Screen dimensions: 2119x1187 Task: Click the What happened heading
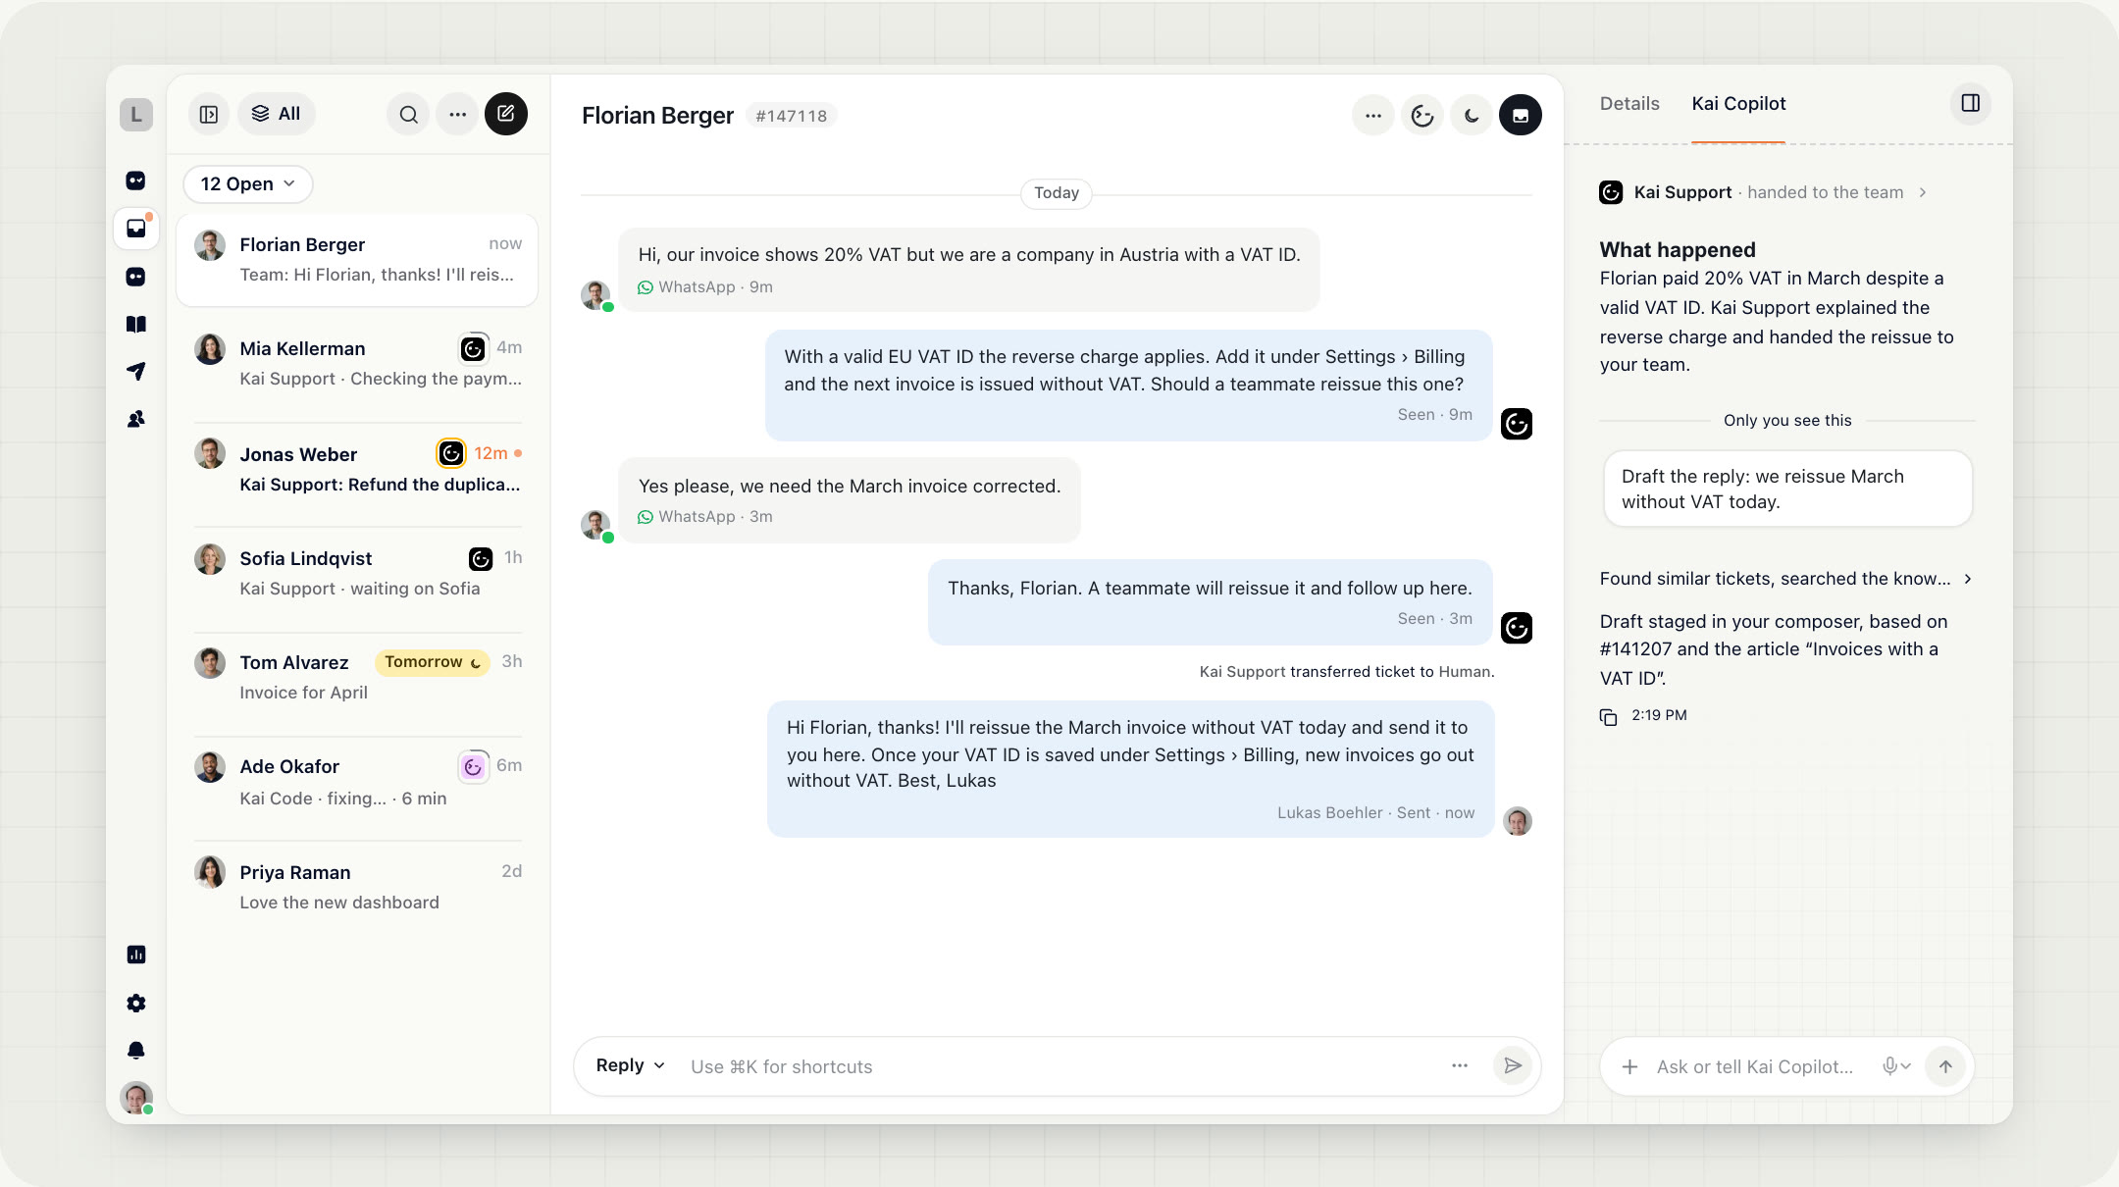[x=1678, y=250]
